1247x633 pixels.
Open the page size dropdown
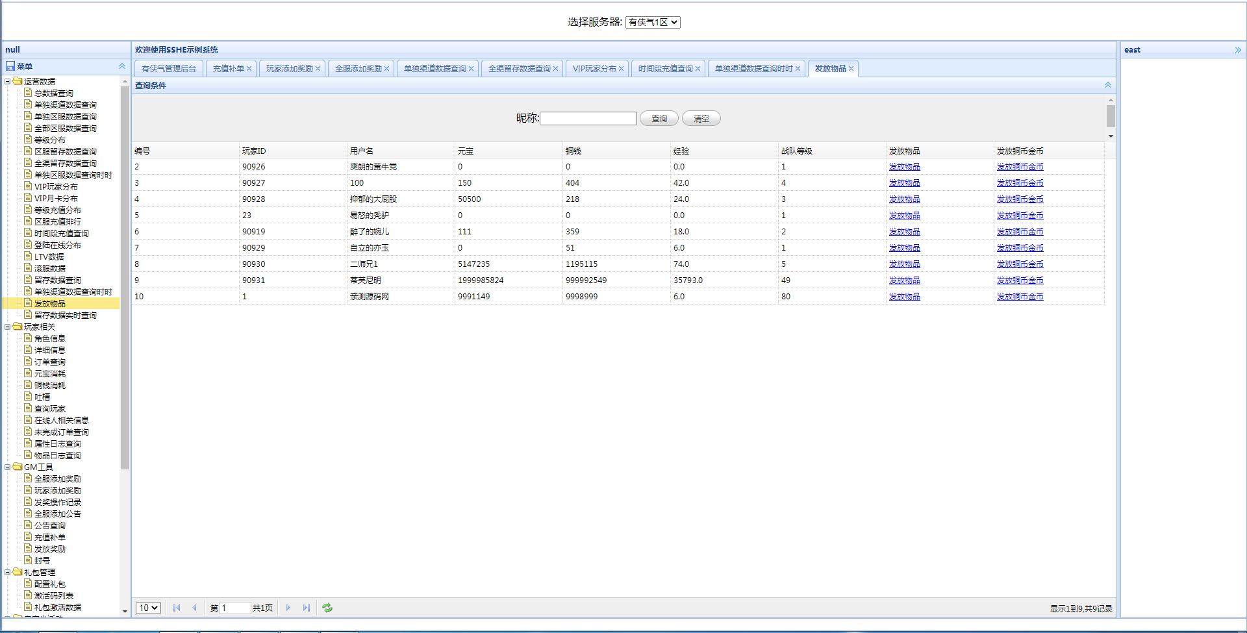pos(148,608)
